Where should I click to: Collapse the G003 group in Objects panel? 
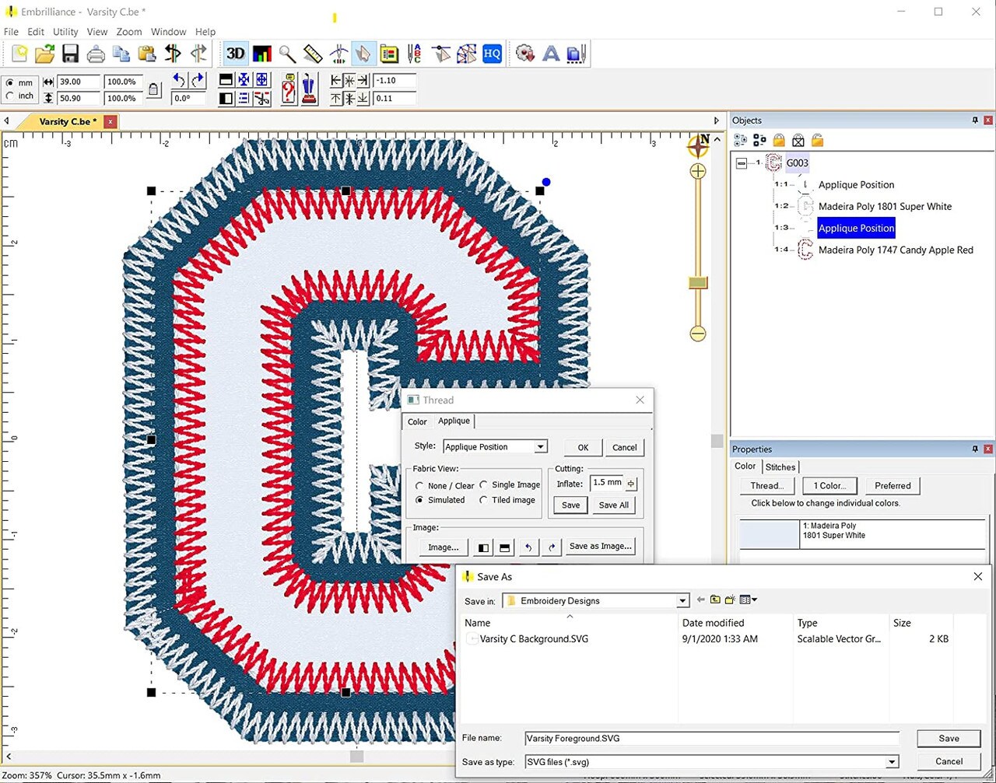(x=742, y=163)
